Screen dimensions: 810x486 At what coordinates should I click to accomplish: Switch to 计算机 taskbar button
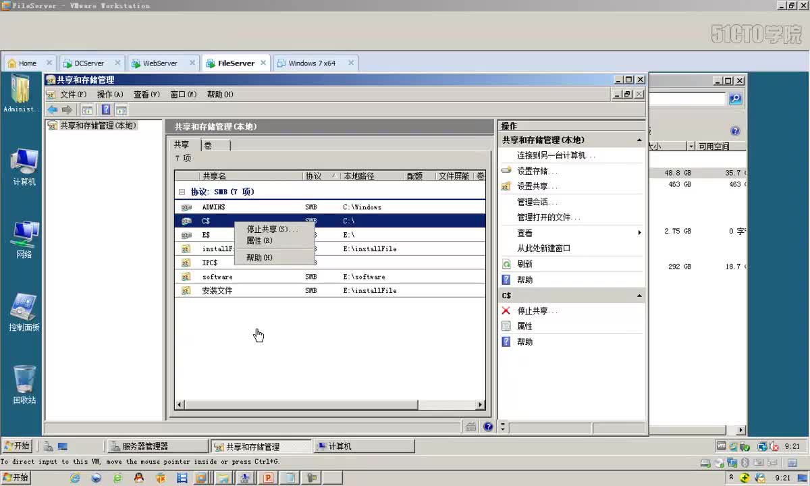364,446
